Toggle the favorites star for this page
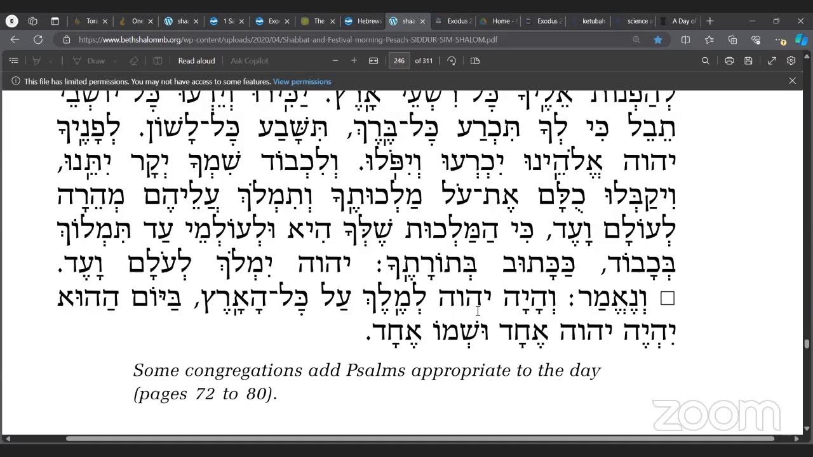The image size is (813, 457). pyautogui.click(x=658, y=39)
